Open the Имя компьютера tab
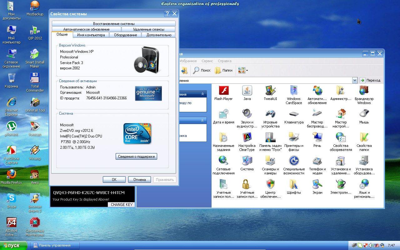 tap(91, 35)
